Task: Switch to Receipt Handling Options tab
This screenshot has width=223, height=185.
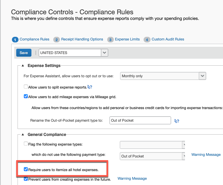Action: point(82,39)
